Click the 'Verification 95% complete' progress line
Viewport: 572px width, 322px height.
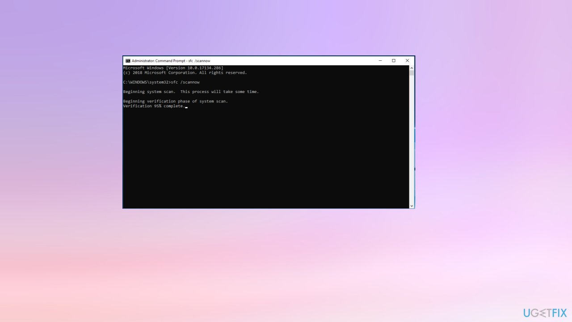(153, 106)
